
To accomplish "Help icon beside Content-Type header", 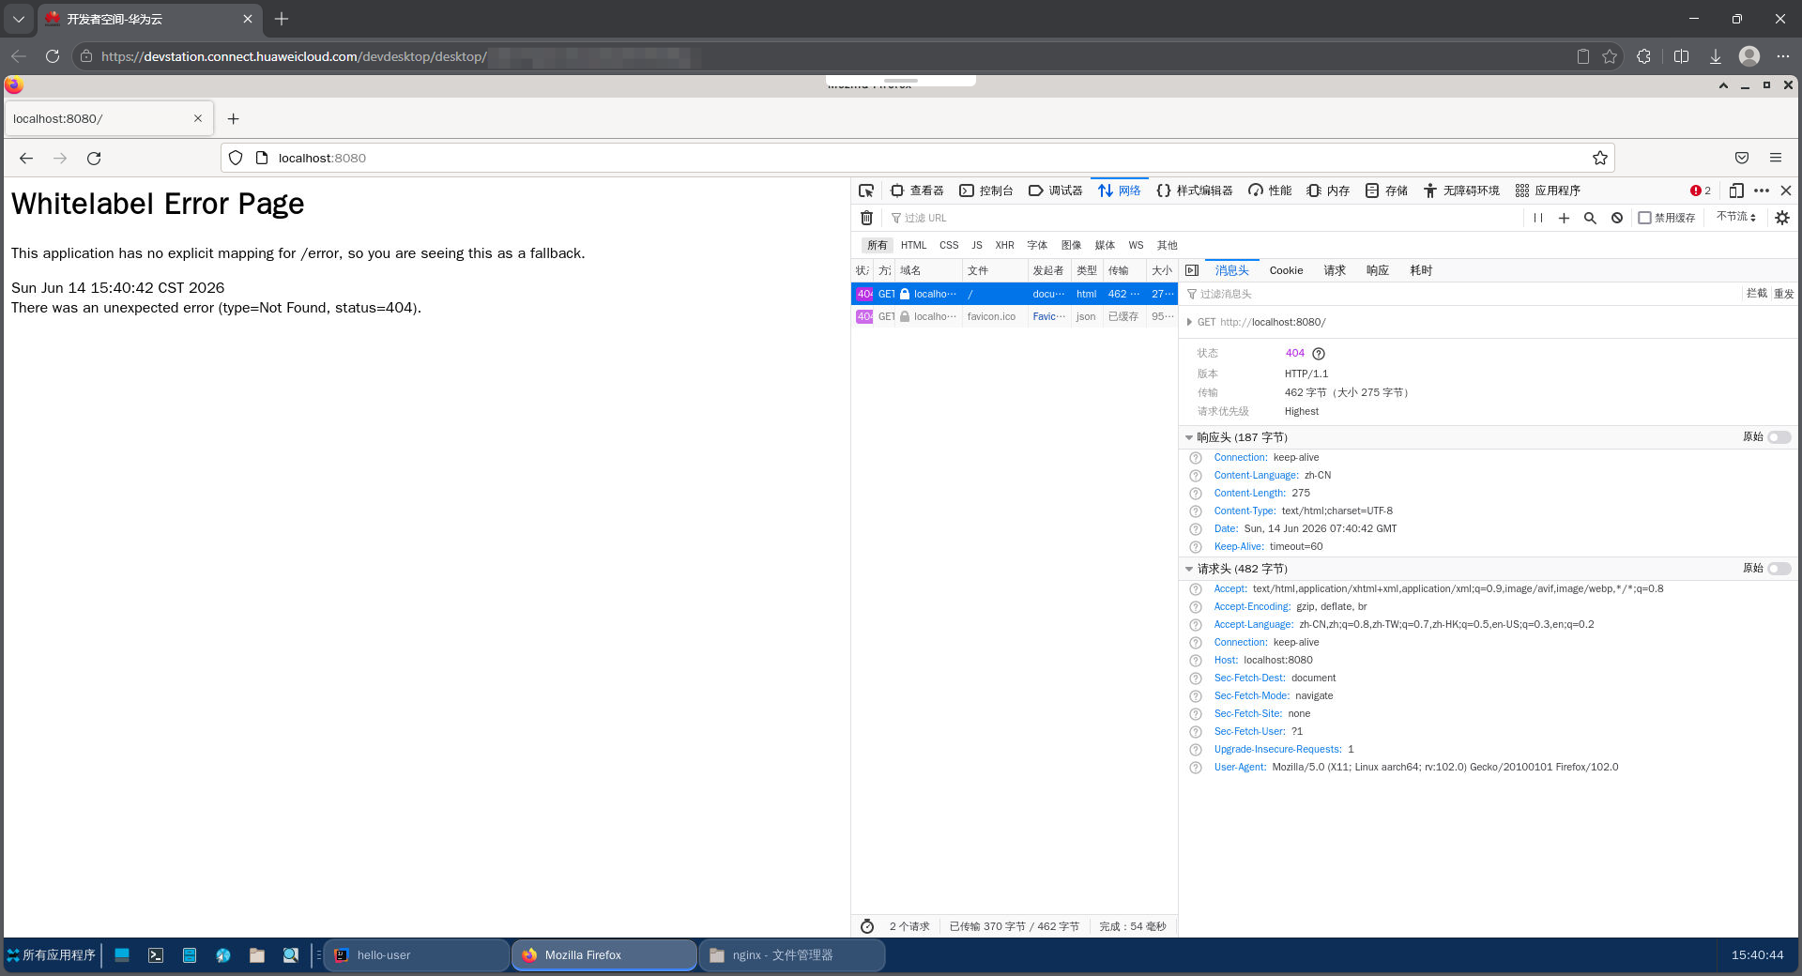I will tap(1196, 511).
